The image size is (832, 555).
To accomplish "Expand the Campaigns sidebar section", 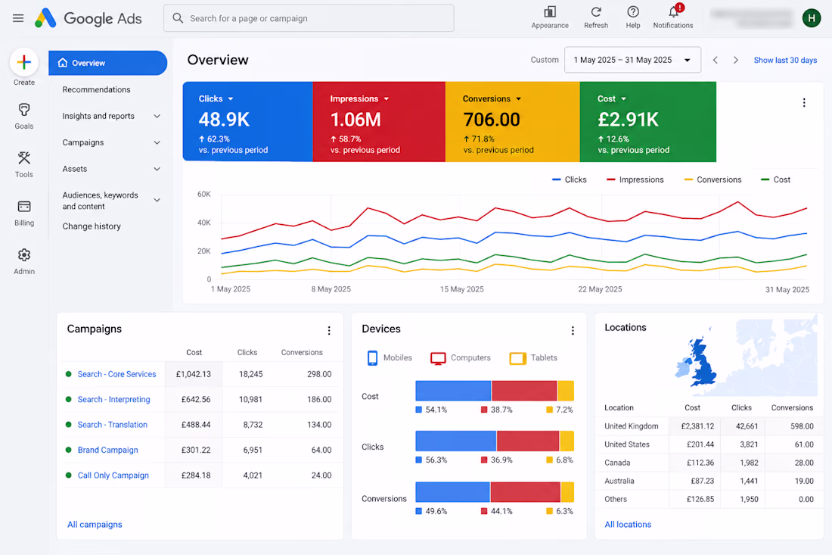I will tap(111, 142).
